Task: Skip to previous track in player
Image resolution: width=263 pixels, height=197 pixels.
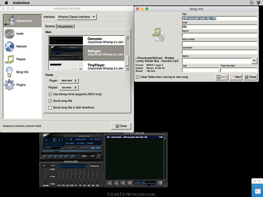Action: (x=45, y=156)
